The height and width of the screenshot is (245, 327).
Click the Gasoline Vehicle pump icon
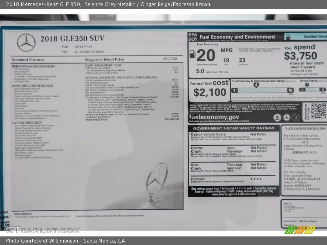point(288,37)
